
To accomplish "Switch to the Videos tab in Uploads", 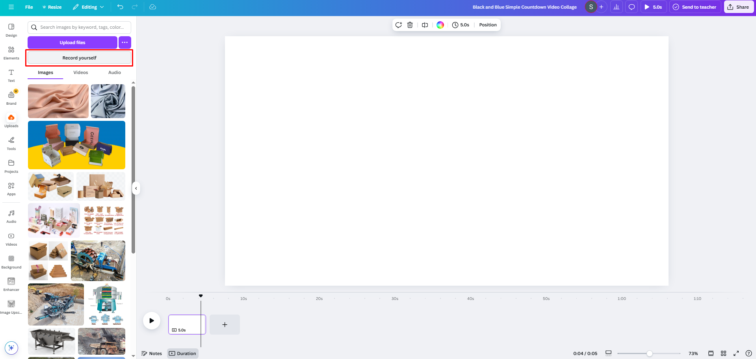I will coord(80,72).
